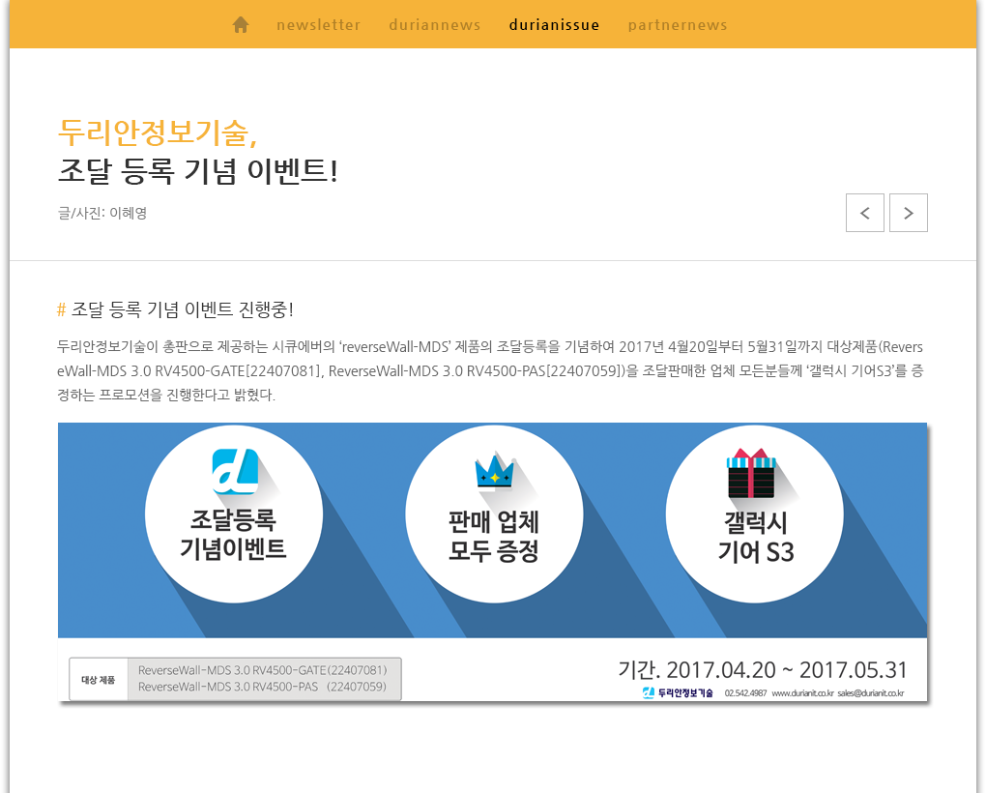This screenshot has height=793, width=986.
Task: Click the sales@durianit.co.kr email address
Action: [x=871, y=693]
